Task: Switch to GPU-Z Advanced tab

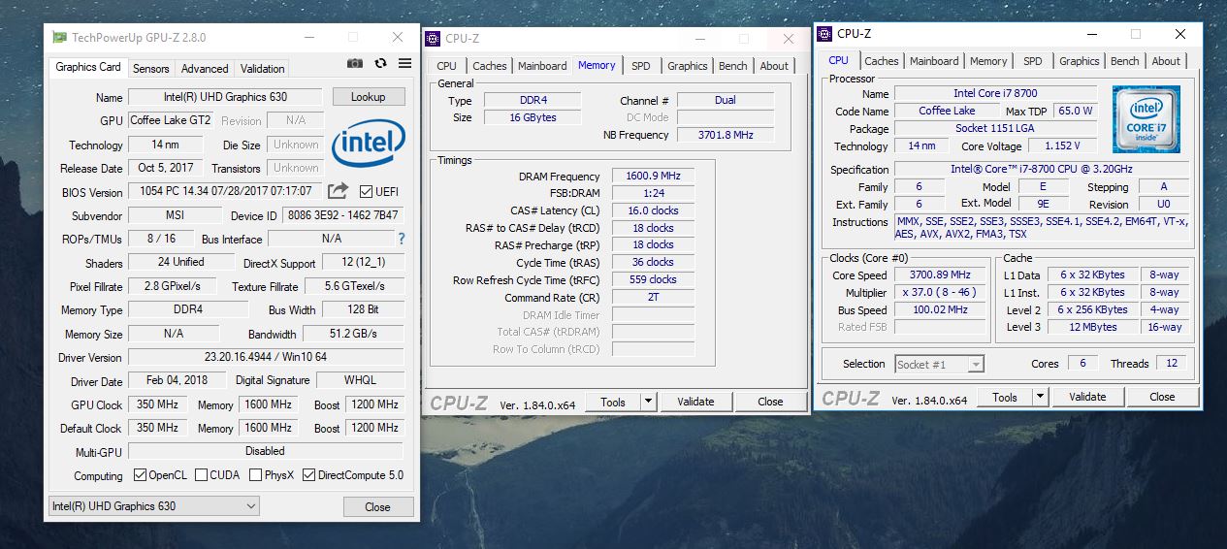Action: [205, 69]
